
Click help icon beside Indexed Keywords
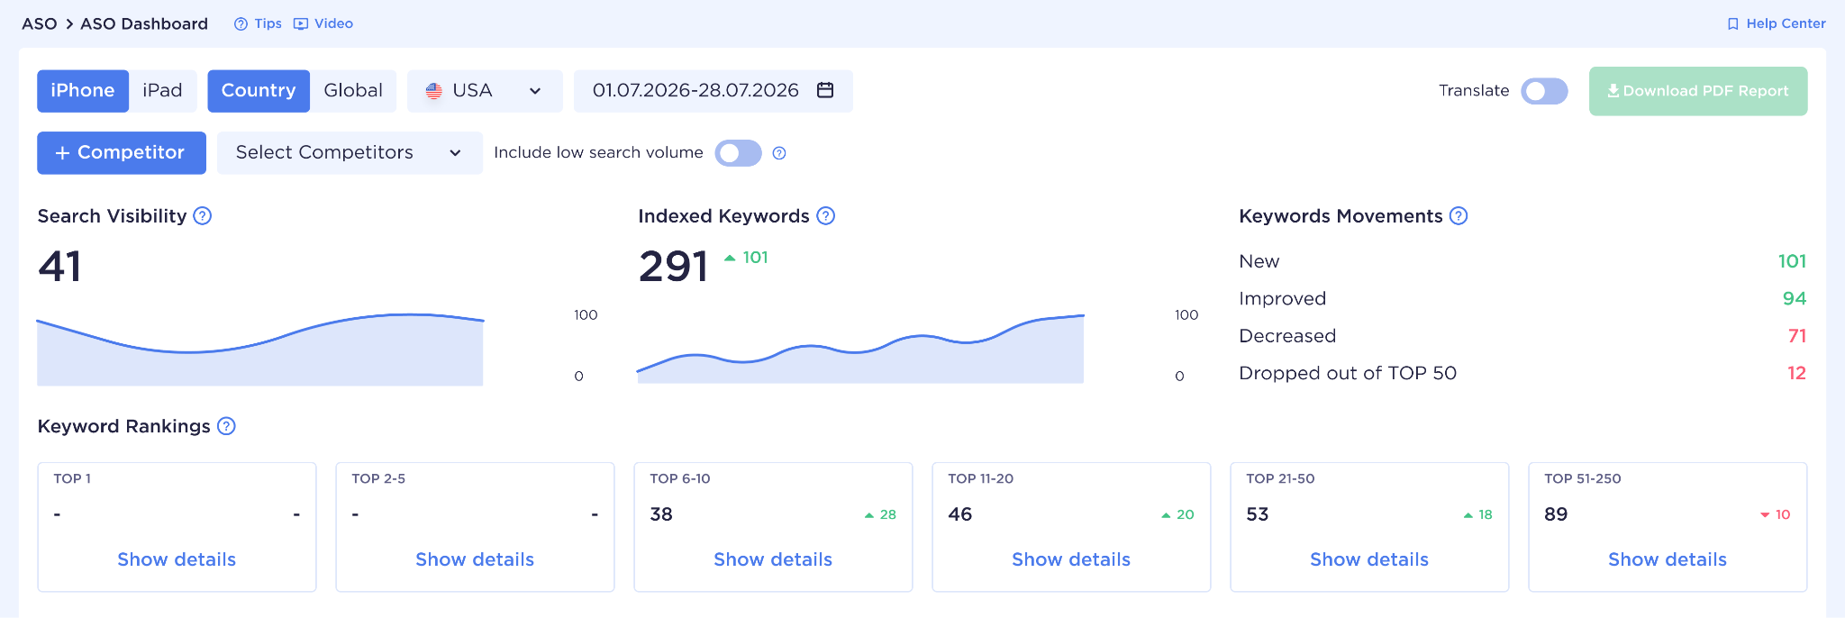826,216
